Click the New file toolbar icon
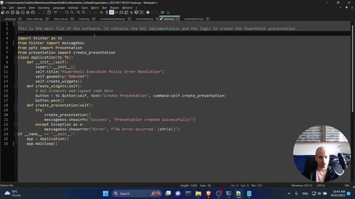 point(3,12)
